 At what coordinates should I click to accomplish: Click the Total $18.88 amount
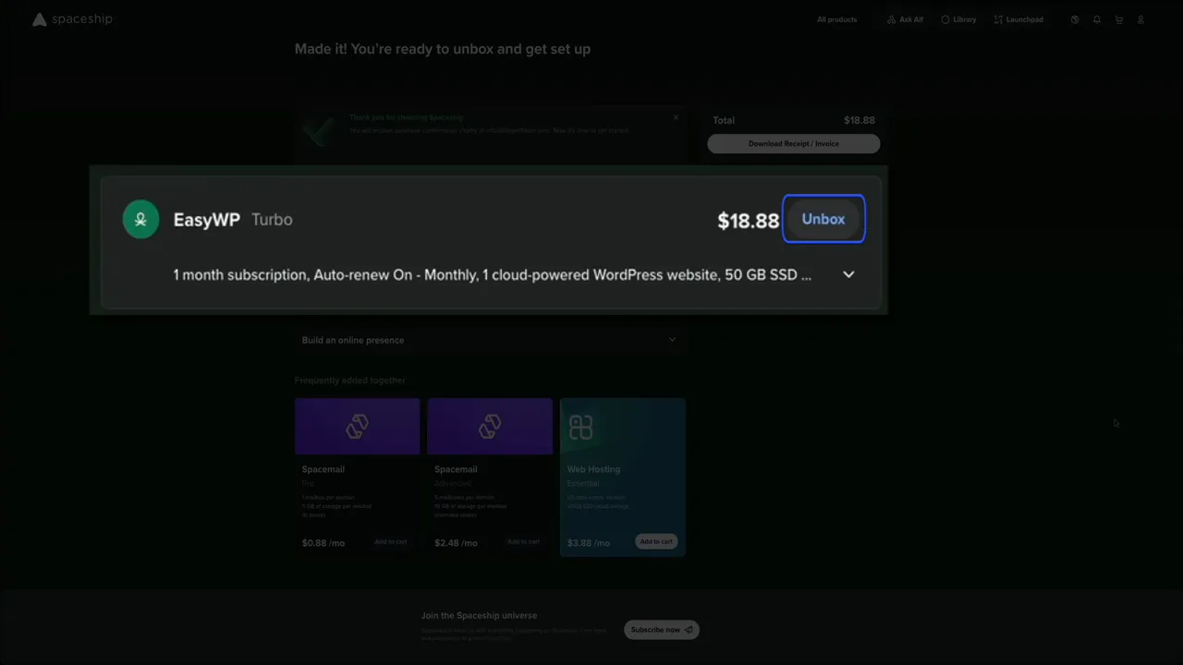860,120
